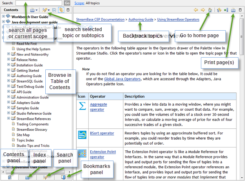Switch to the Contents panel tab
245x181 pixels.
[9, 177]
